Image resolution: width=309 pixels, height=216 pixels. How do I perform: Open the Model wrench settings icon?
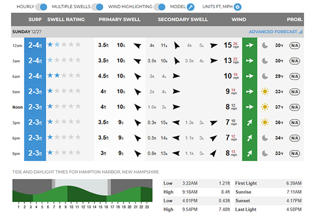[x=191, y=7]
